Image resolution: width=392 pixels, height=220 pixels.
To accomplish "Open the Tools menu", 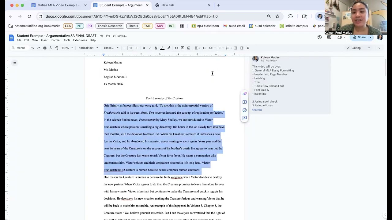I will point(67,40).
